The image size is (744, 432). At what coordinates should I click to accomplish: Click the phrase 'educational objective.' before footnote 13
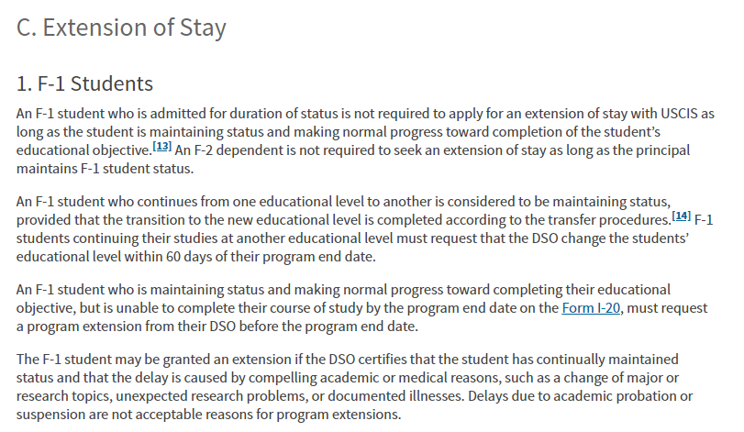click(x=84, y=150)
